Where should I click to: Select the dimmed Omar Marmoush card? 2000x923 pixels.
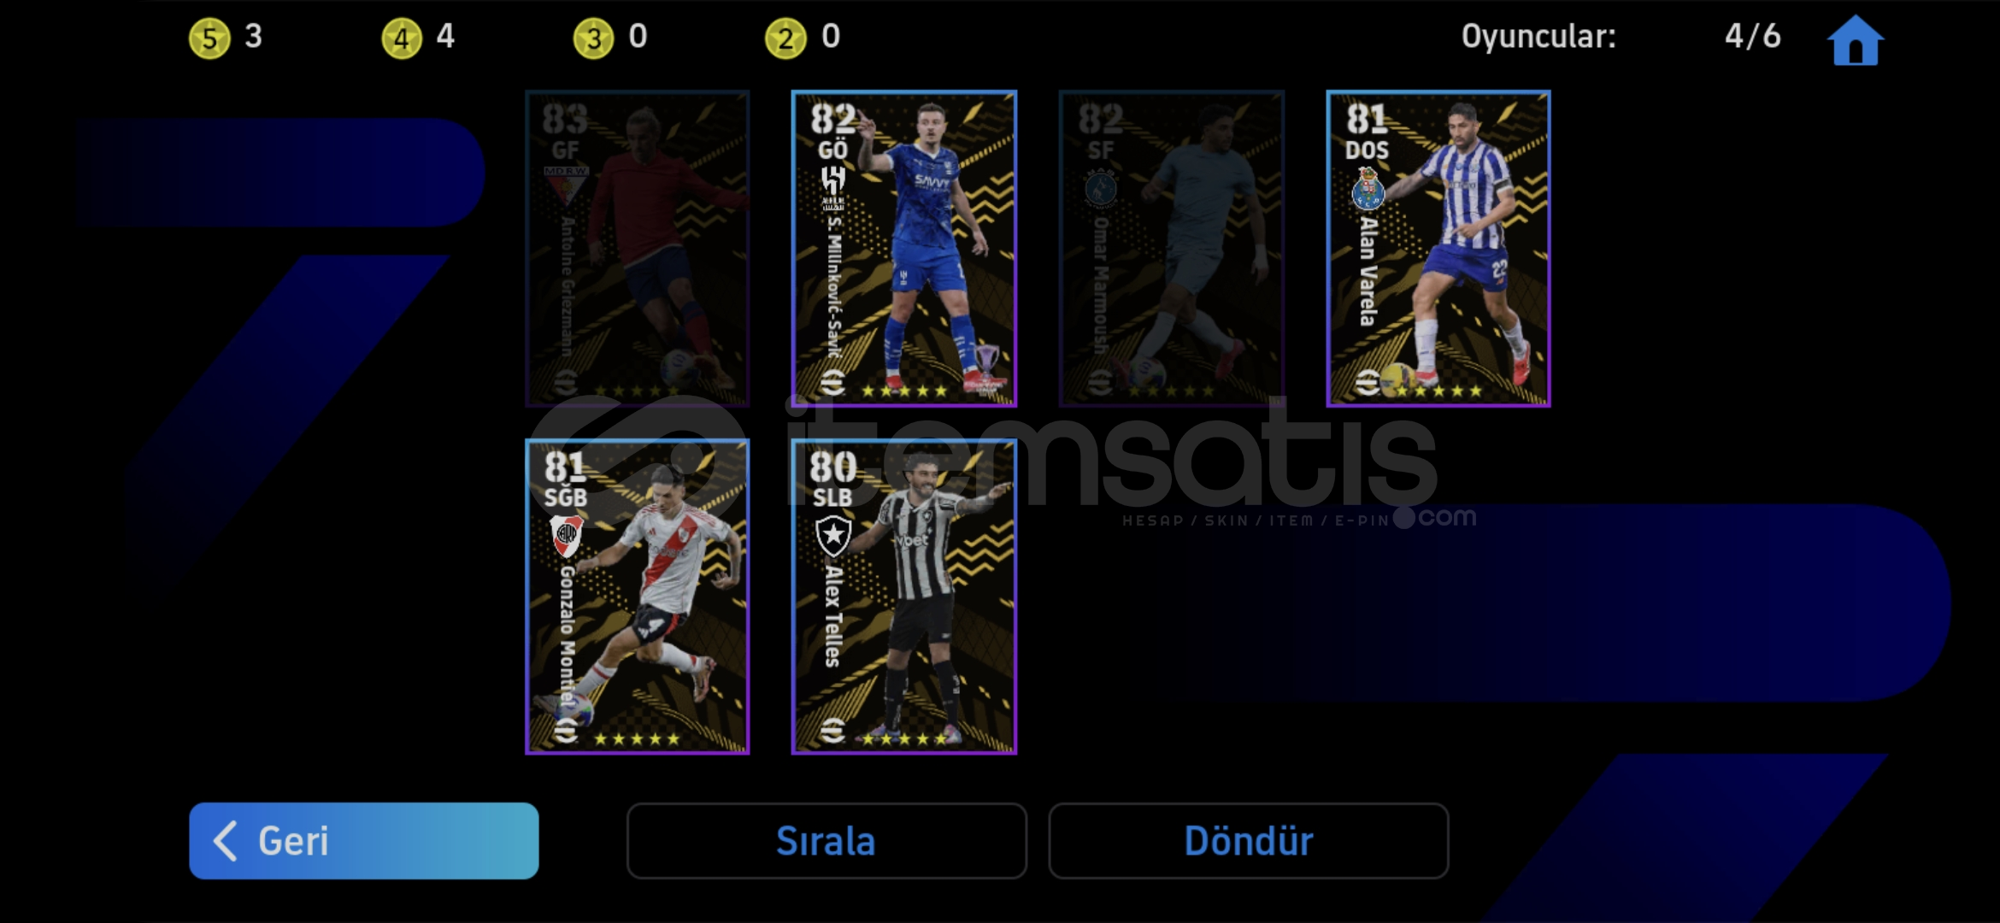[1172, 249]
